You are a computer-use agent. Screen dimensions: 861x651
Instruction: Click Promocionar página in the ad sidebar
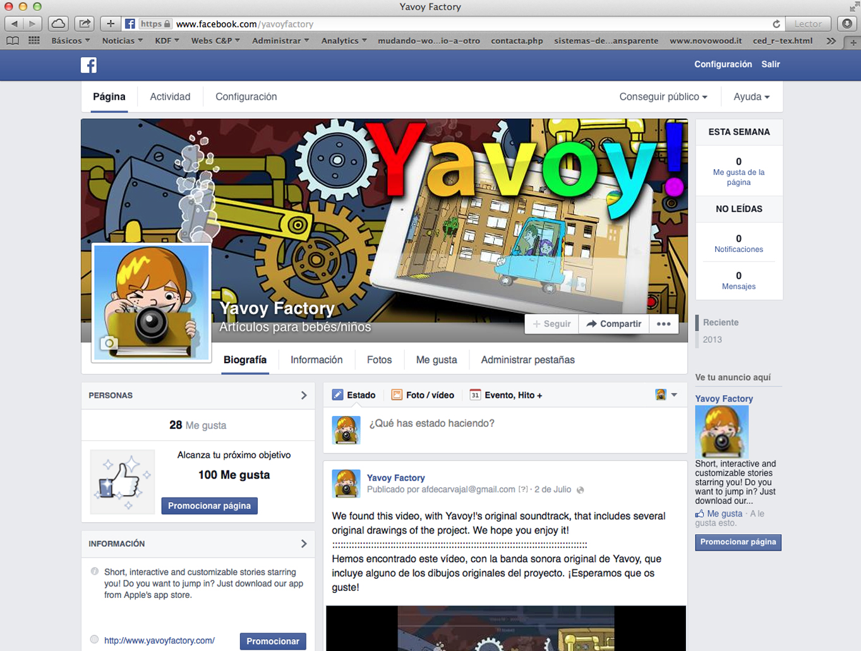(x=738, y=542)
